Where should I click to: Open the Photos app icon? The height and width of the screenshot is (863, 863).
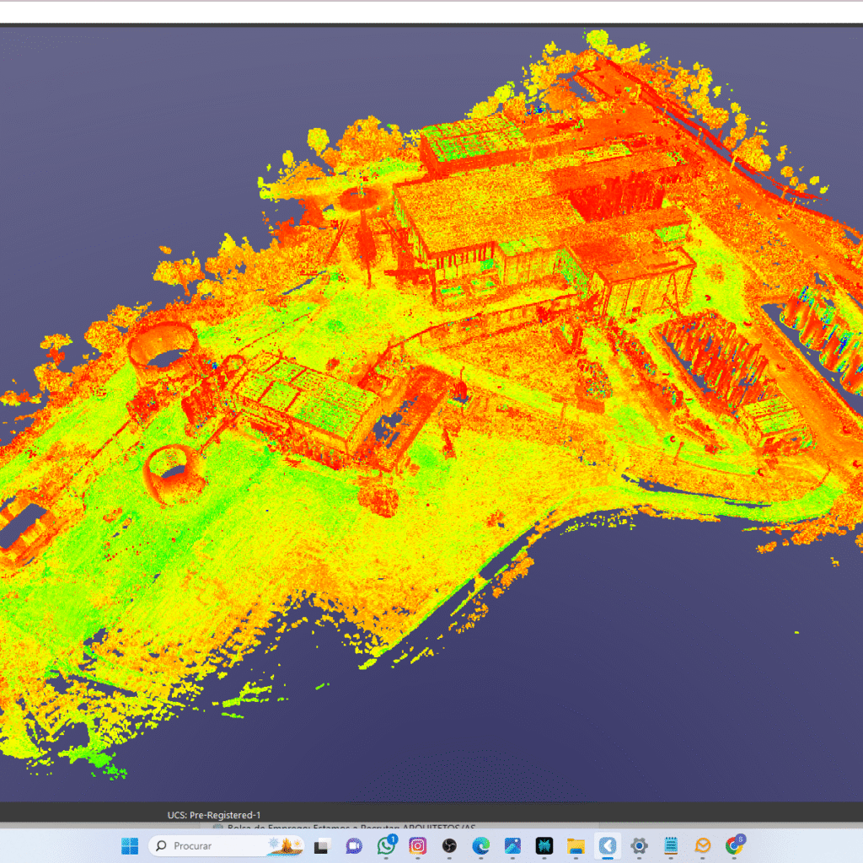click(512, 845)
